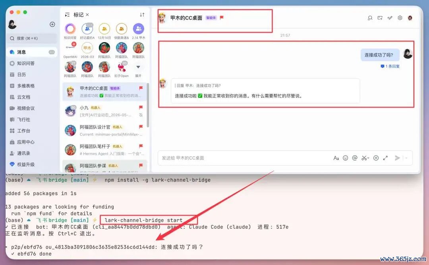Click the list filter icon beside 标记
The width and height of the screenshot is (429, 265).
click(x=67, y=15)
